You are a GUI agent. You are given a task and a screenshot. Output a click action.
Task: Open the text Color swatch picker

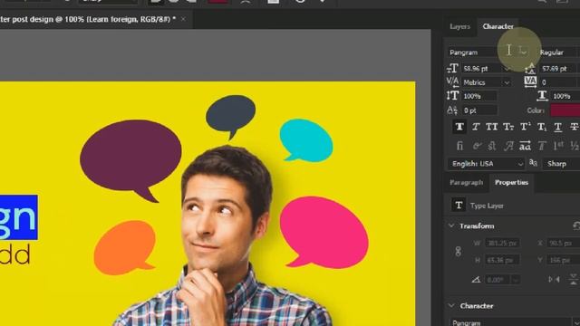pyautogui.click(x=565, y=110)
